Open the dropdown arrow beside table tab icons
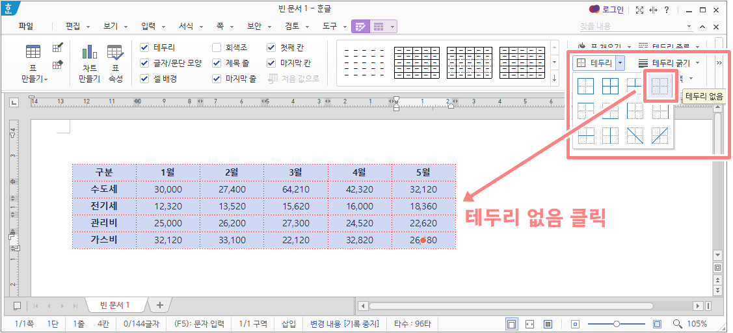 point(392,27)
